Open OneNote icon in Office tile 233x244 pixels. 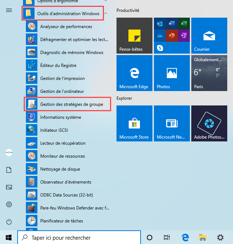point(184,36)
